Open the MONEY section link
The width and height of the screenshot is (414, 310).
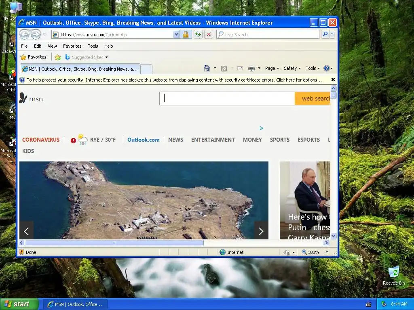click(x=252, y=140)
